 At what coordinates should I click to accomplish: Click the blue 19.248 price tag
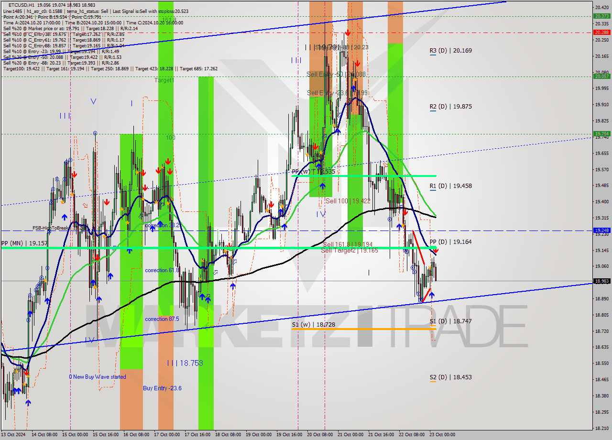[601, 230]
